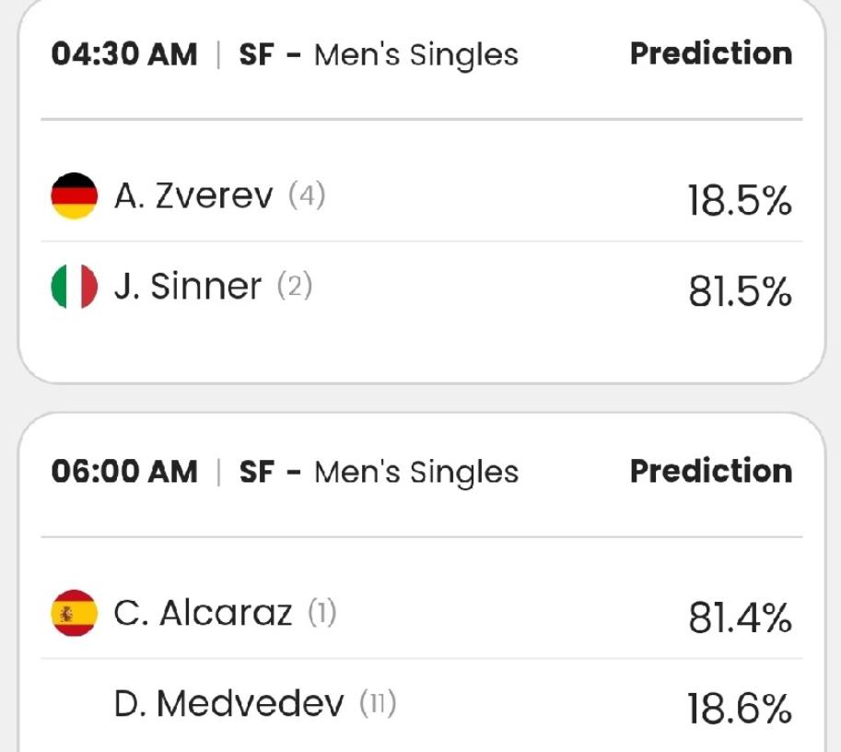The width and height of the screenshot is (841, 752).
Task: Click the 04:30 AM match time
Action: tap(123, 54)
